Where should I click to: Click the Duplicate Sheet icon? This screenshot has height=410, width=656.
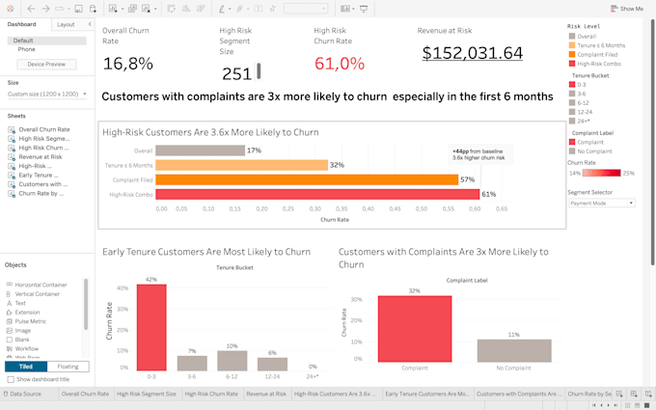point(132,9)
